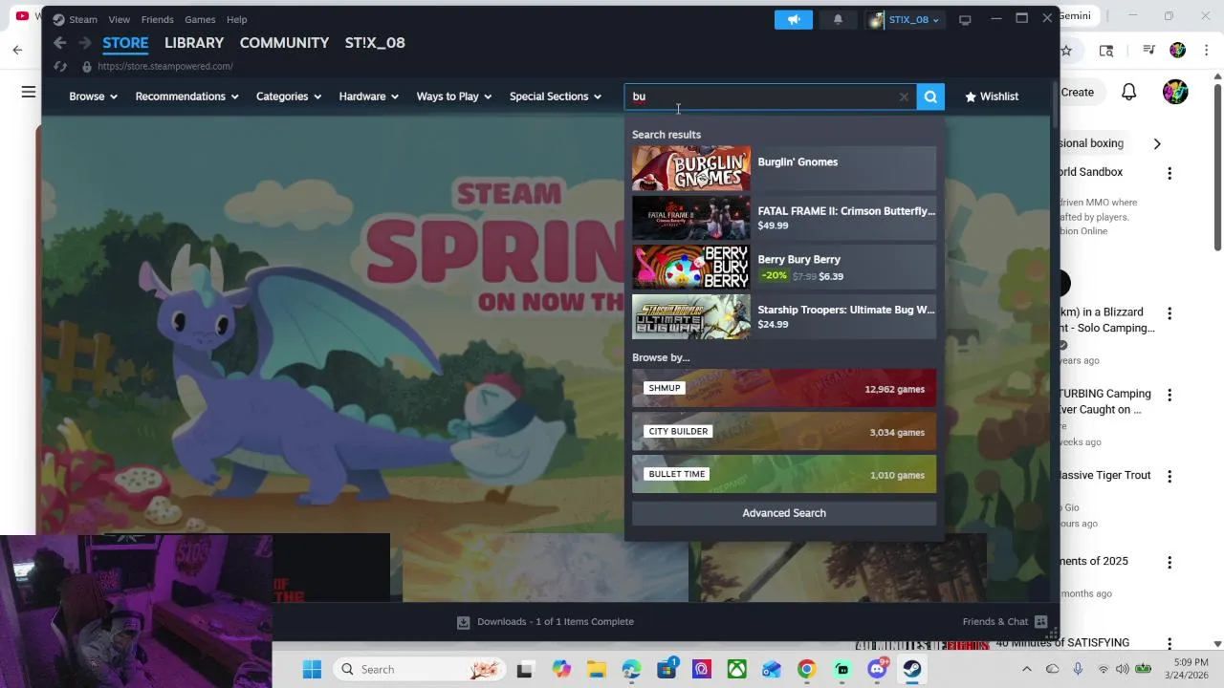Open Discord from the taskbar
1224x688 pixels.
pos(877,670)
